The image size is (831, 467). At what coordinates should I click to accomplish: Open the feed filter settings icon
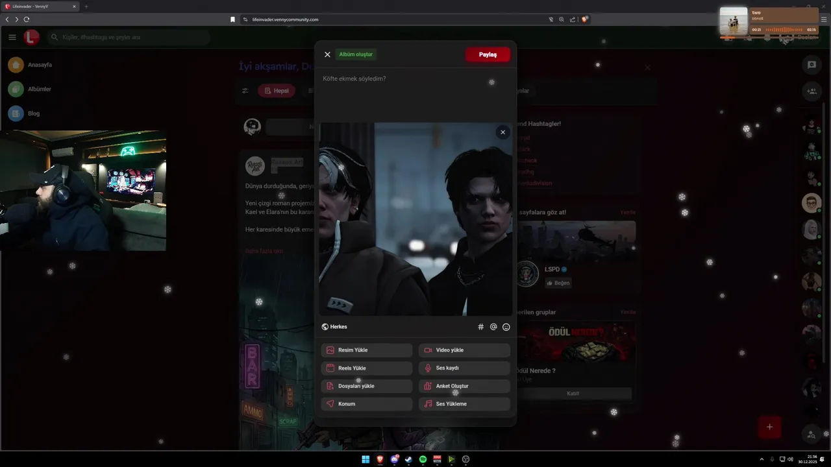click(x=245, y=91)
